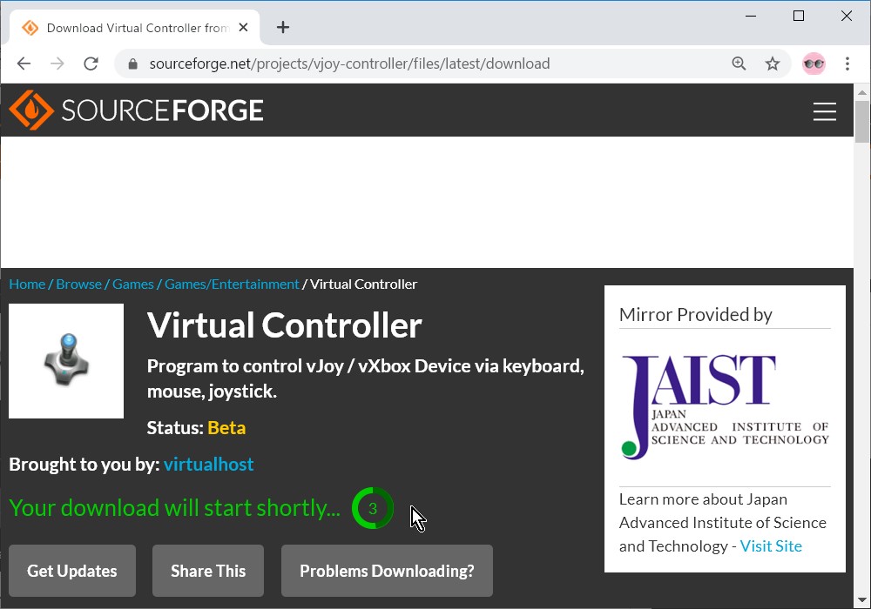The image size is (871, 609).
Task: Click the scrollbar down arrow
Action: click(863, 599)
